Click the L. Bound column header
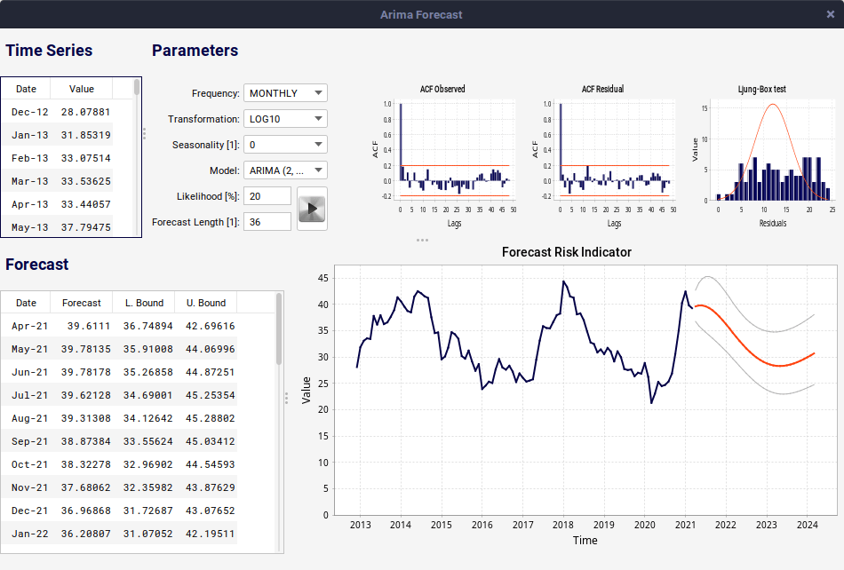This screenshot has width=844, height=570. coord(143,303)
